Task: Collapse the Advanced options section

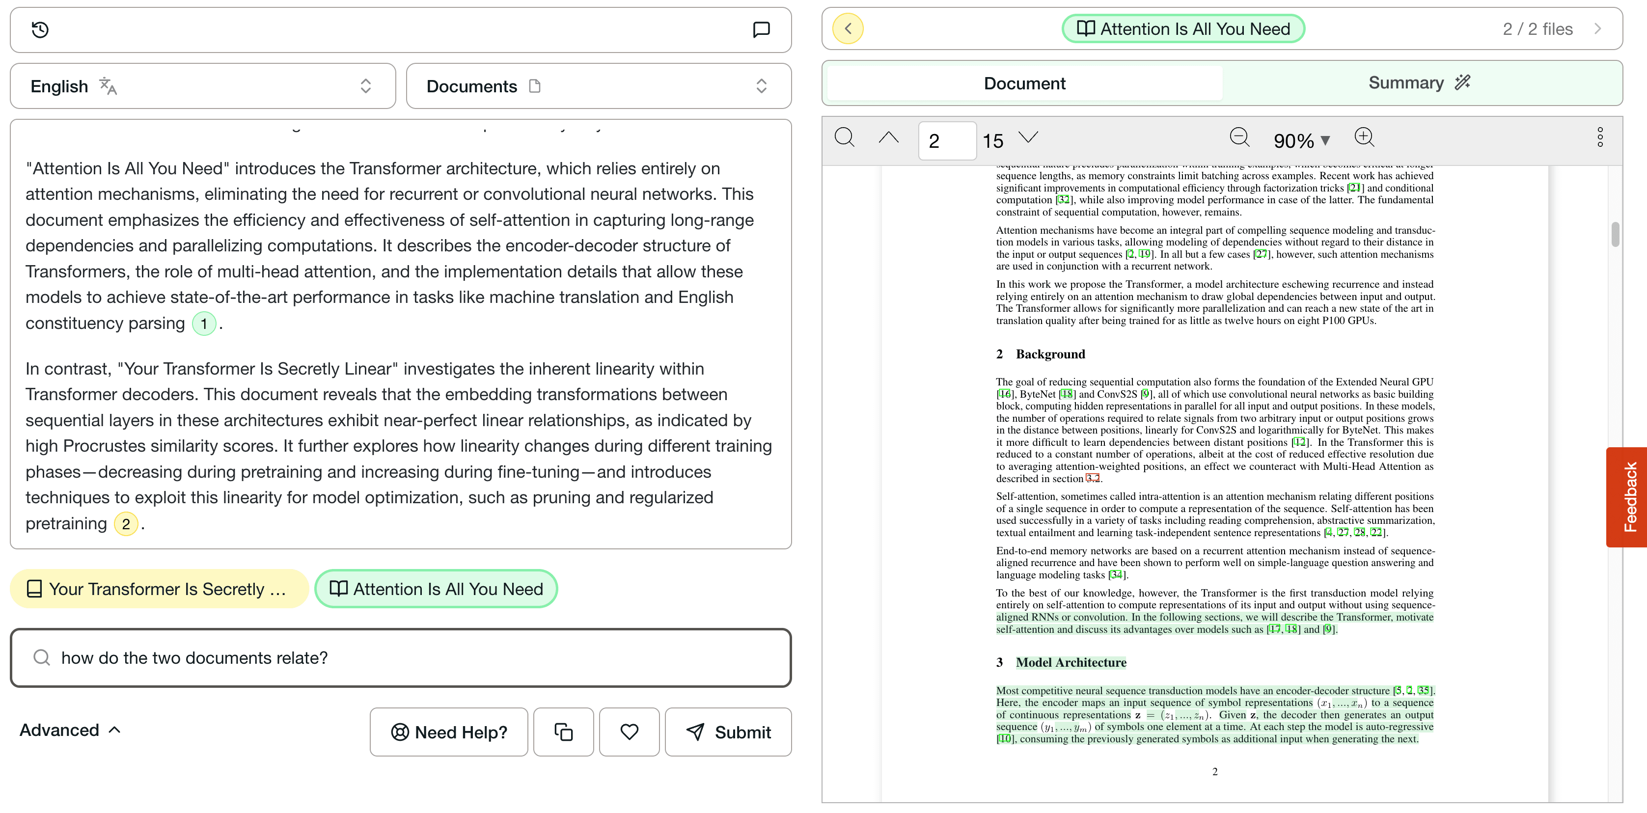Action: pyautogui.click(x=70, y=730)
